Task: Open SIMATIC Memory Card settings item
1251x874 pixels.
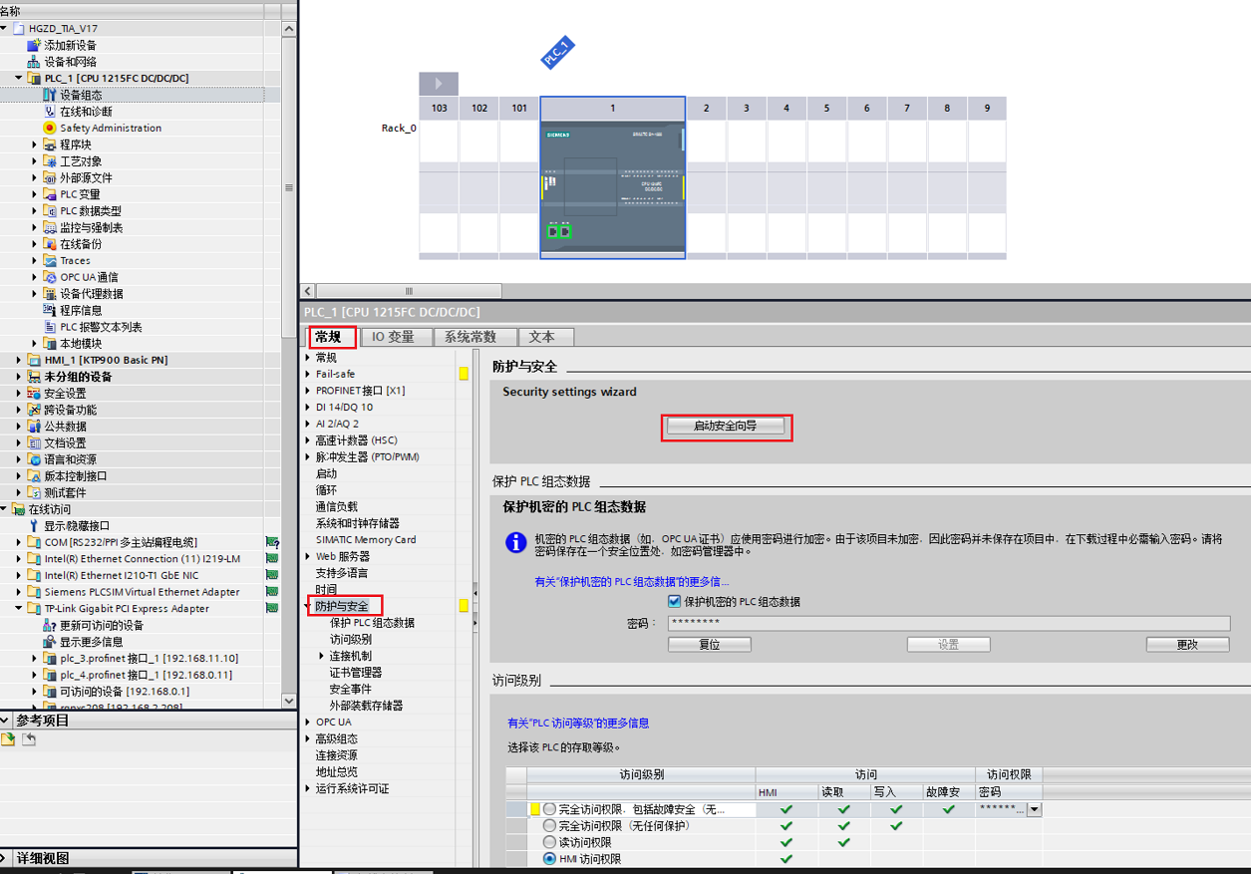Action: click(366, 539)
